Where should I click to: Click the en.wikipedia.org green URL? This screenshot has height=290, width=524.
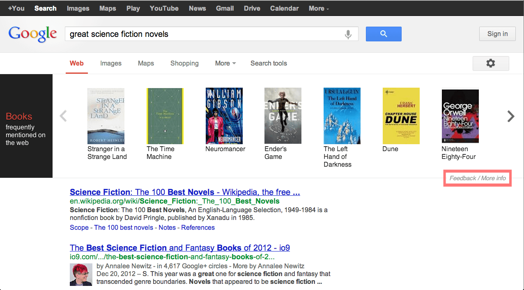click(175, 201)
